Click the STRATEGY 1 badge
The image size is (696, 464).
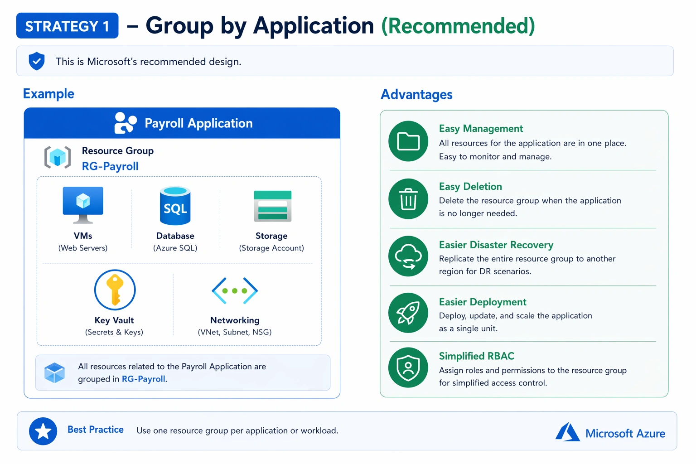pyautogui.click(x=67, y=26)
